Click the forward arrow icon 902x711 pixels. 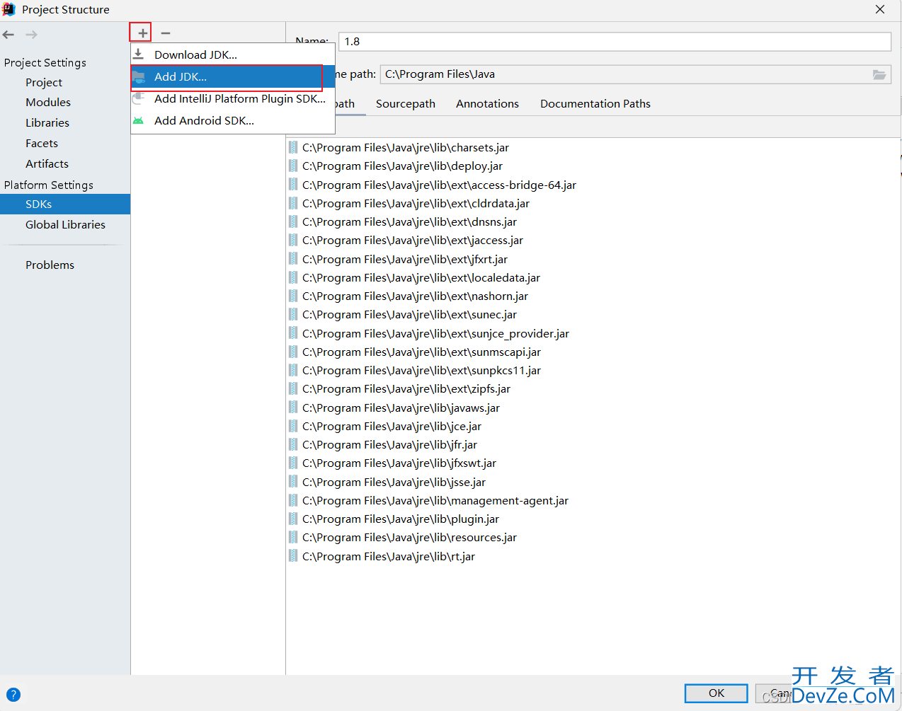tap(31, 35)
